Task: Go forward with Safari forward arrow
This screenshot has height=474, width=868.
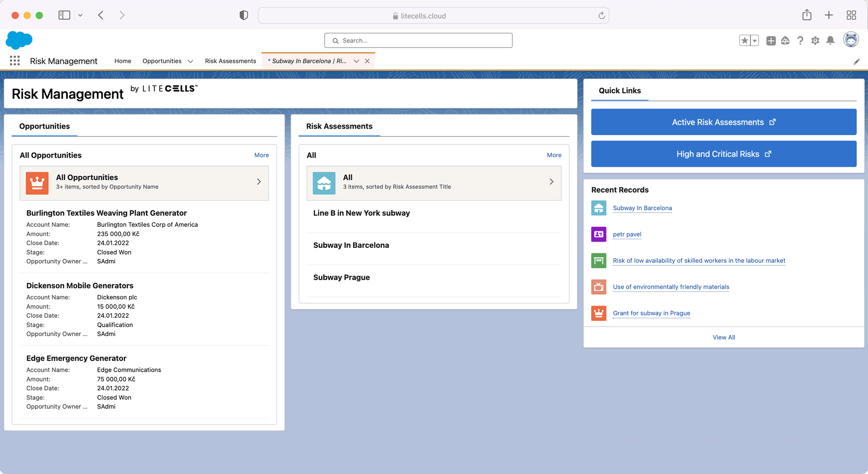Action: 122,15
